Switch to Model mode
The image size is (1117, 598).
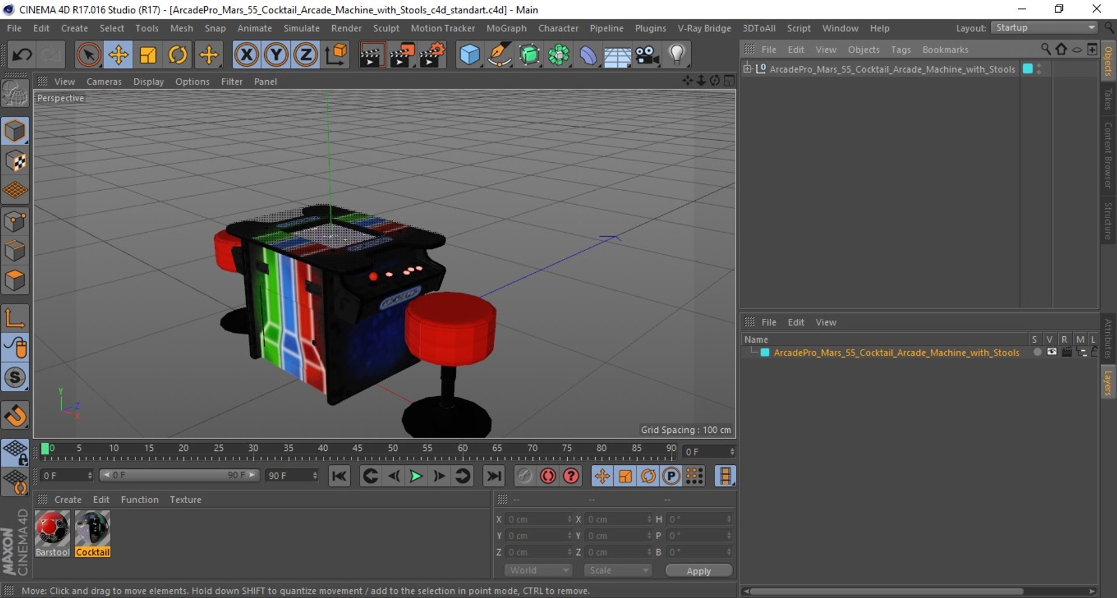[15, 131]
